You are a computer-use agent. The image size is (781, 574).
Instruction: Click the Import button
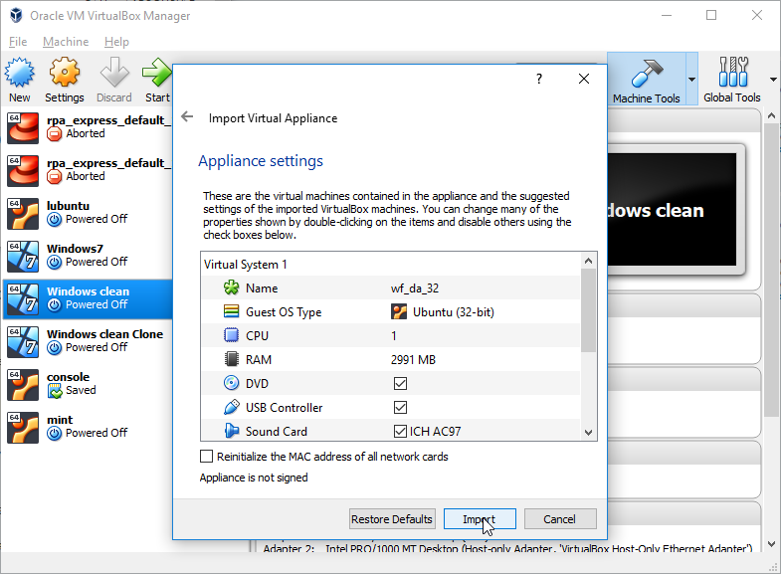tap(480, 518)
